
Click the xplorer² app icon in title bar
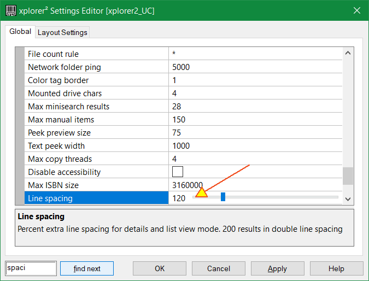(x=10, y=10)
